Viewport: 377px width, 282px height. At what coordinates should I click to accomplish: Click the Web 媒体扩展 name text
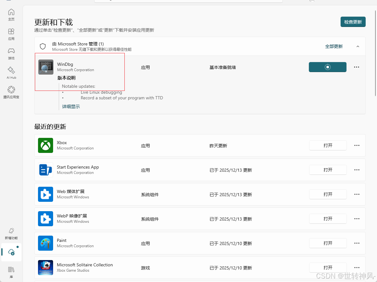(x=71, y=191)
